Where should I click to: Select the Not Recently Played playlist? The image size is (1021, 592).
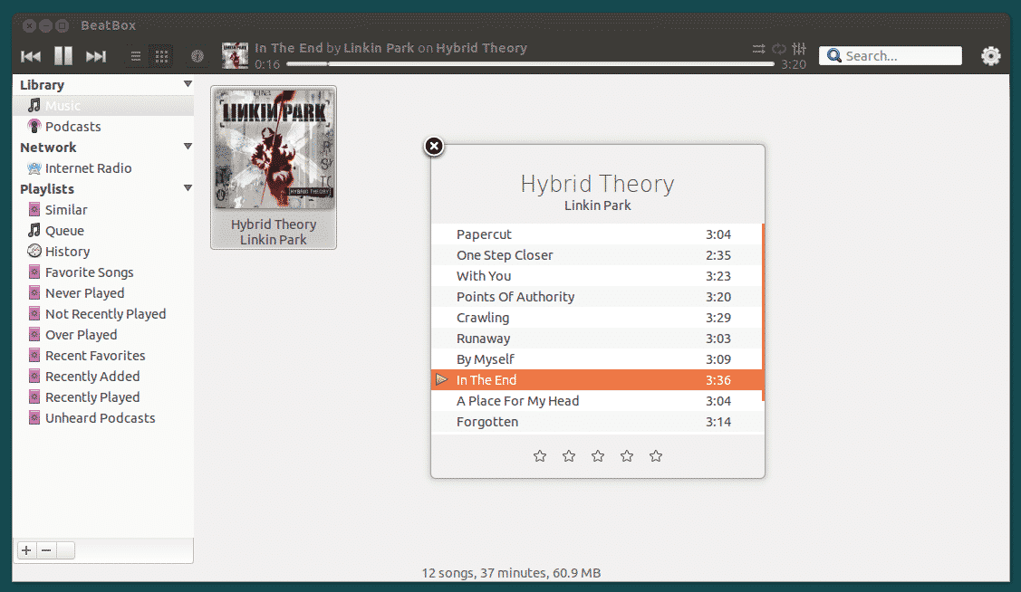point(103,313)
